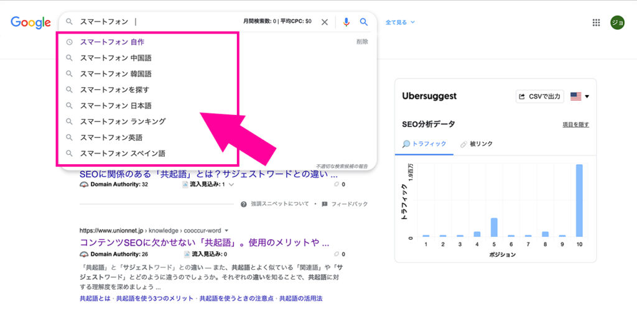Click the backlink icon showing 0 on first result
The width and height of the screenshot is (637, 314).
[x=336, y=185]
